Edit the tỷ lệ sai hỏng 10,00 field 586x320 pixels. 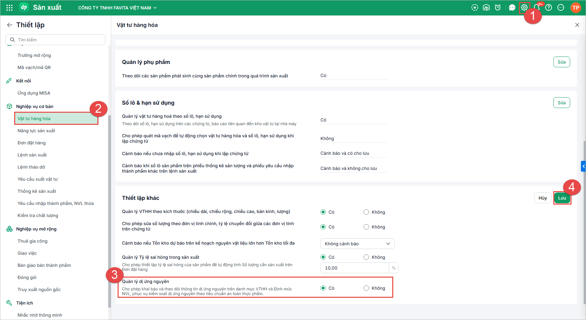click(355, 268)
